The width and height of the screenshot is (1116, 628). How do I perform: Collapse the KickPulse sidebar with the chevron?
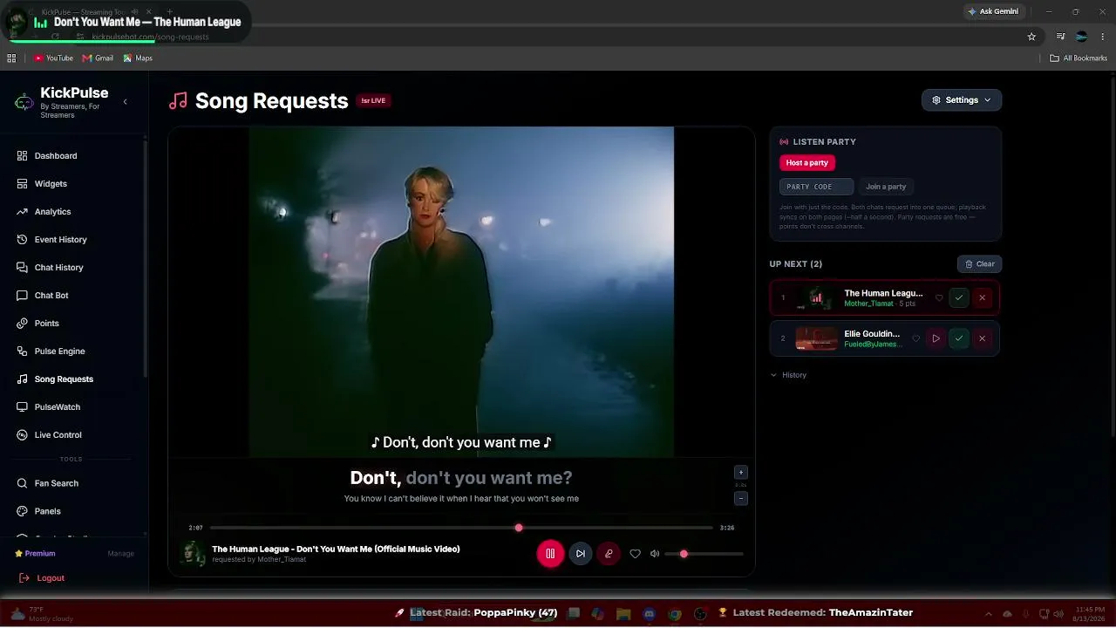125,102
